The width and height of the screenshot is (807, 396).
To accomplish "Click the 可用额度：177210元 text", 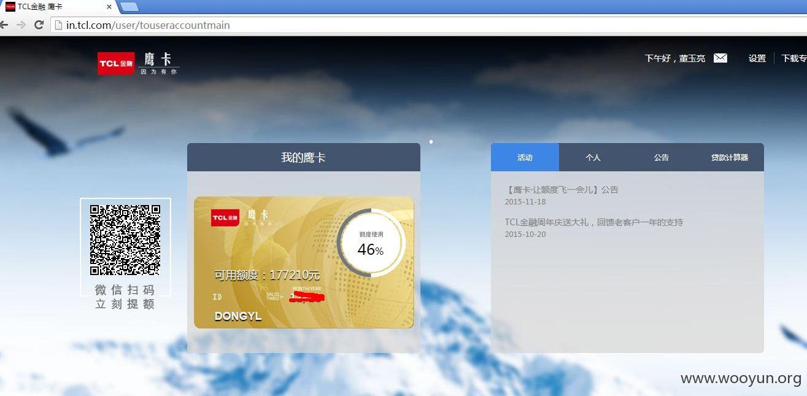I will (x=267, y=275).
